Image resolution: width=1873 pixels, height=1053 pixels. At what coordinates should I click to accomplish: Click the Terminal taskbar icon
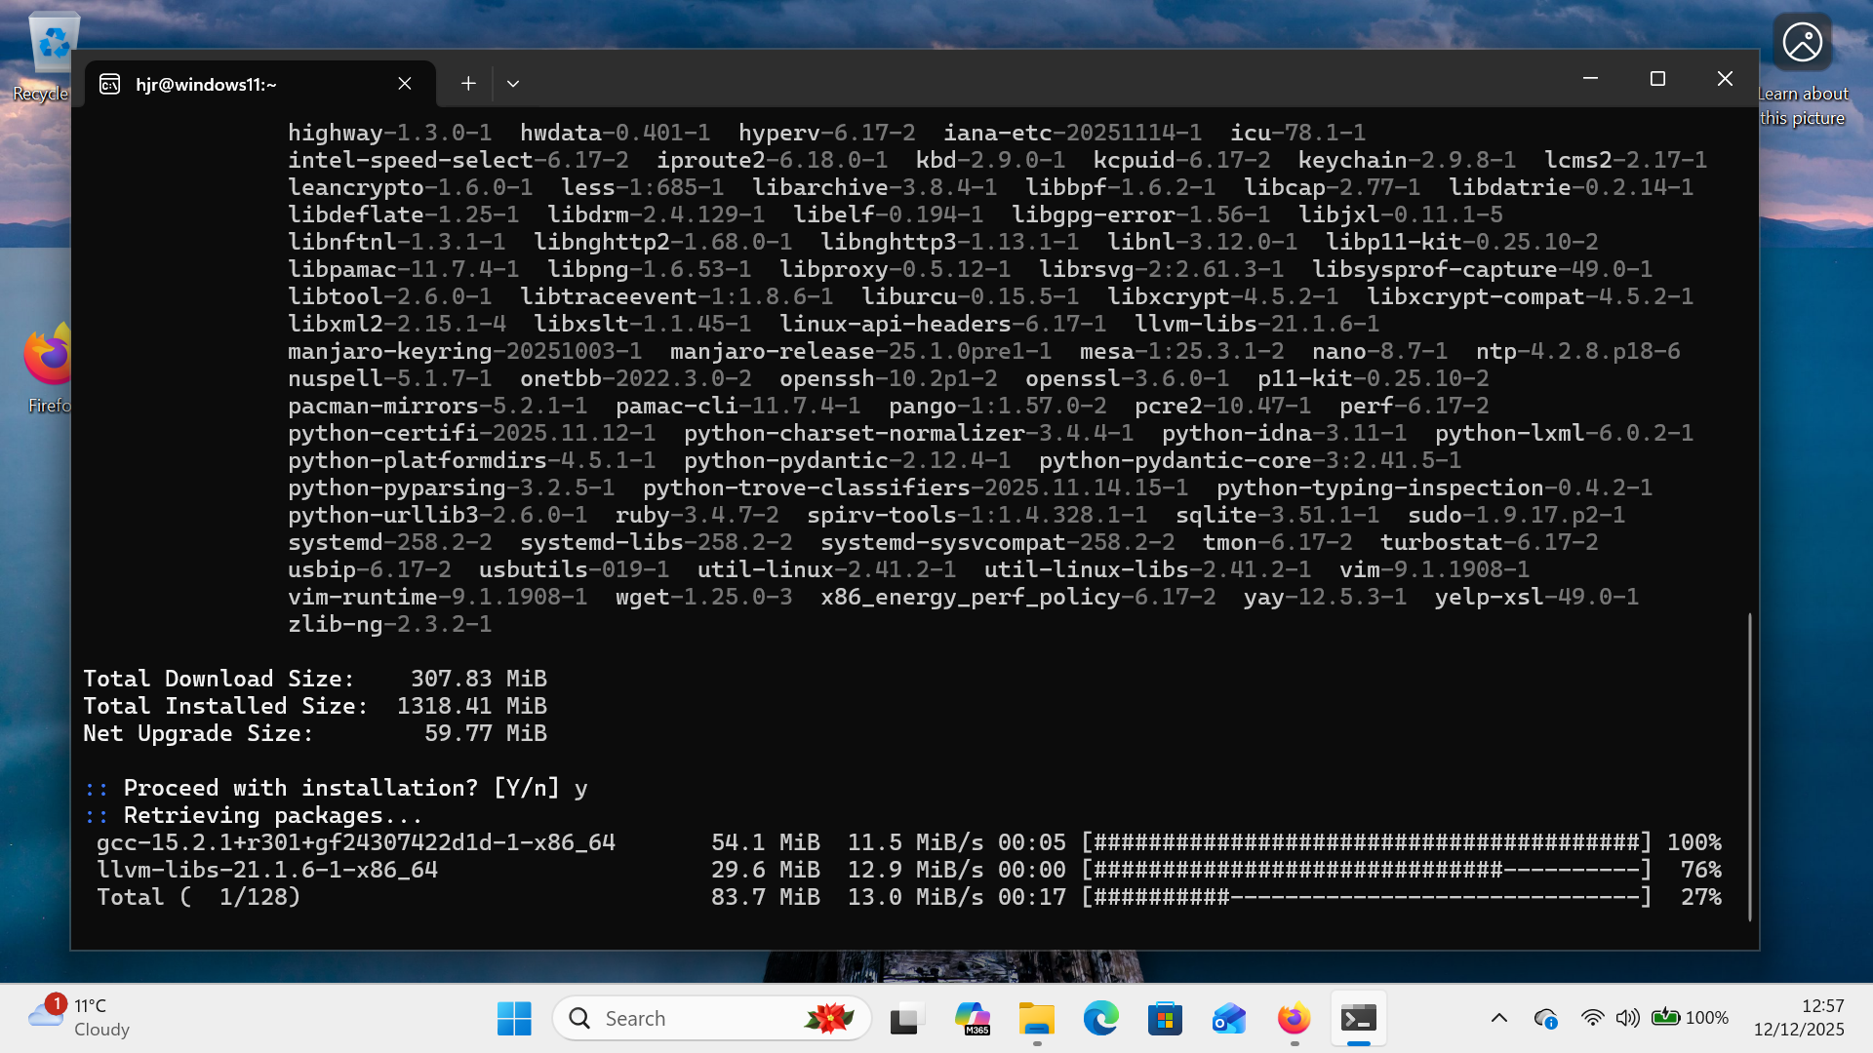click(x=1359, y=1019)
